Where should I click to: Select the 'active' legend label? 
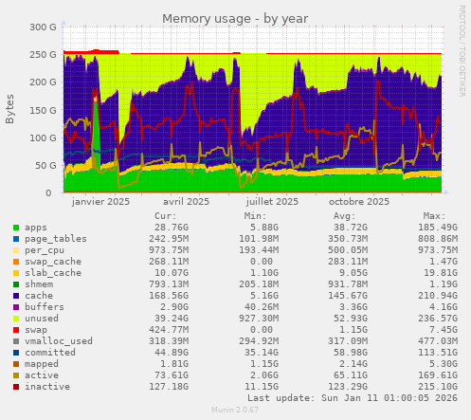[x=42, y=375]
